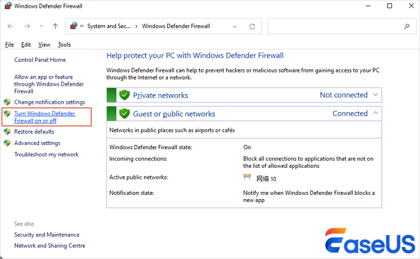Open Troubleshoot my network link

[46, 154]
